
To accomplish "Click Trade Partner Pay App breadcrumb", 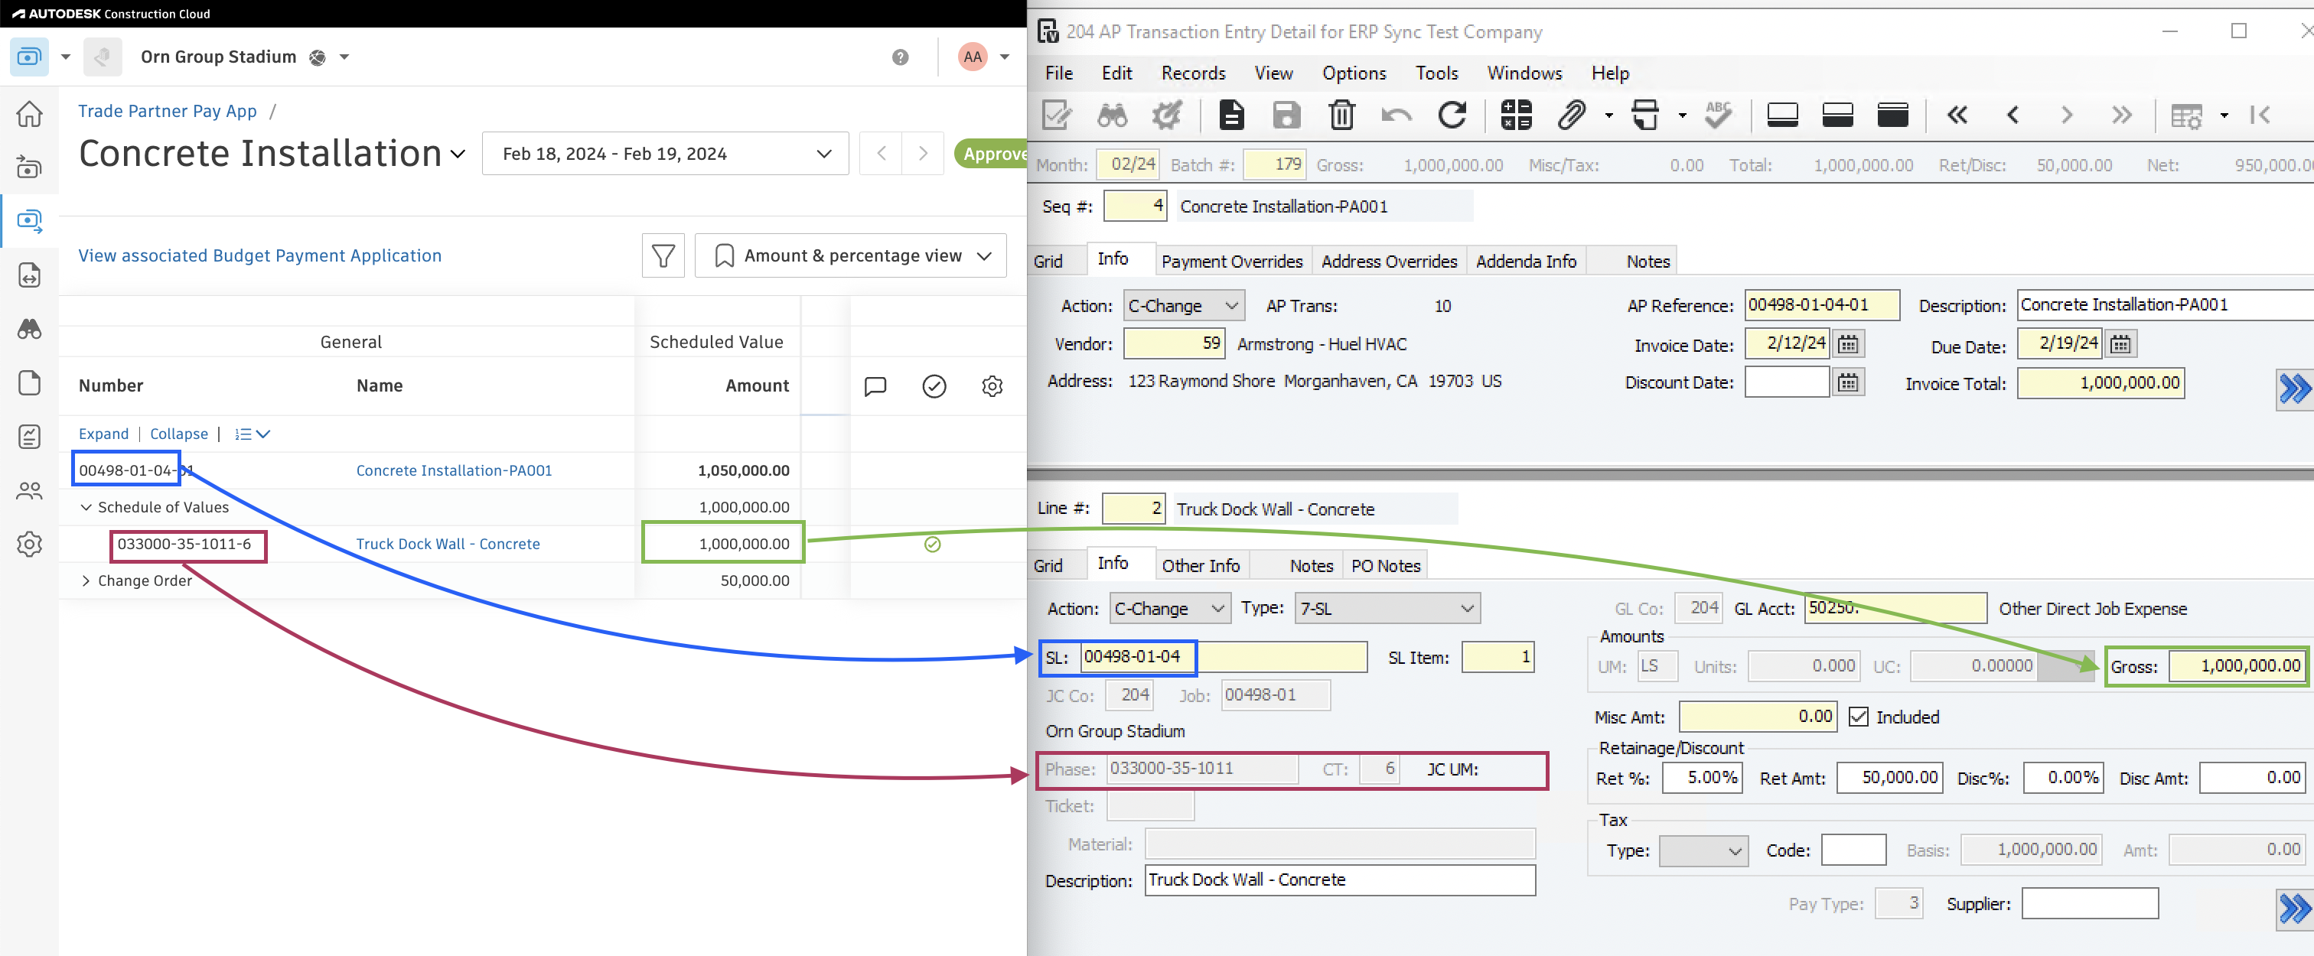I will tap(167, 112).
